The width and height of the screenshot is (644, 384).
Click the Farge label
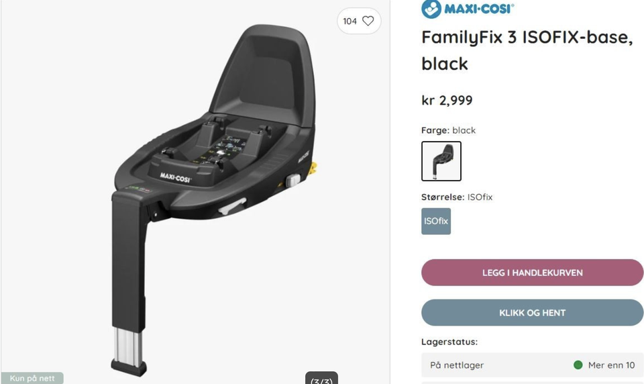(435, 130)
